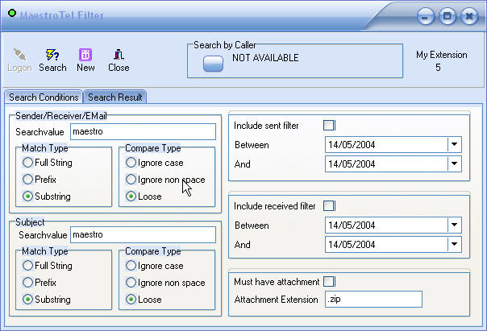Click the Attachment Extension .zip field
Screen dimensions: 487x331
pyautogui.click(x=373, y=299)
